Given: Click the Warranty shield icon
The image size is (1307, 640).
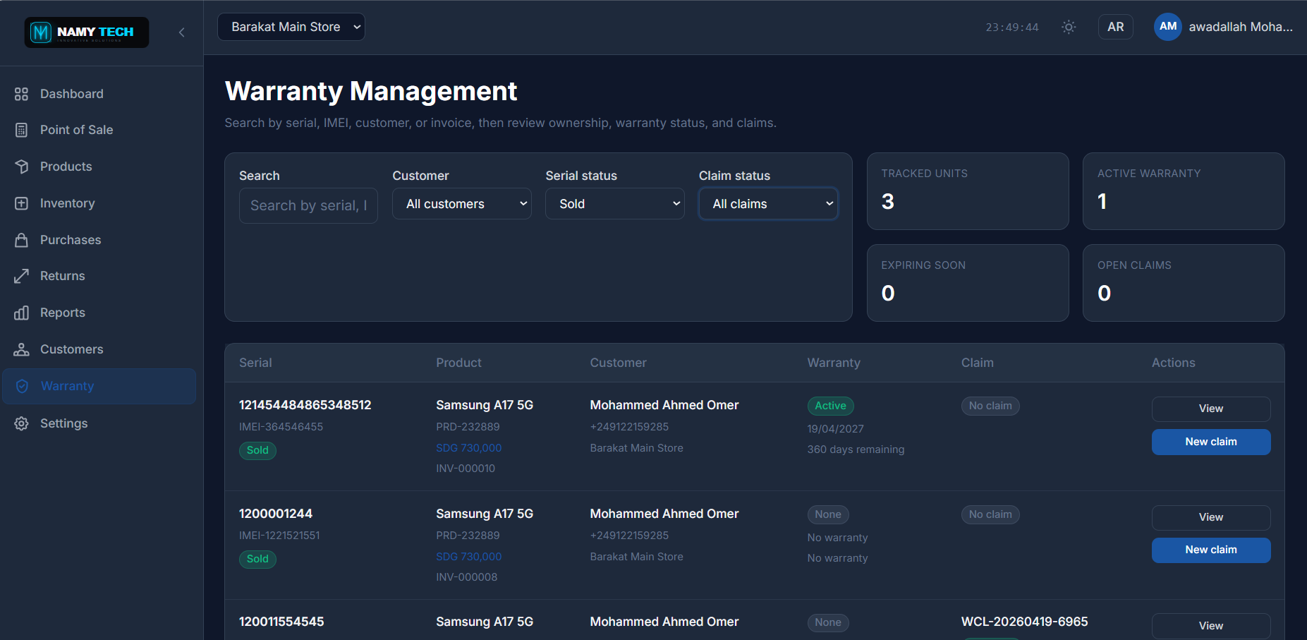Looking at the screenshot, I should click(22, 386).
